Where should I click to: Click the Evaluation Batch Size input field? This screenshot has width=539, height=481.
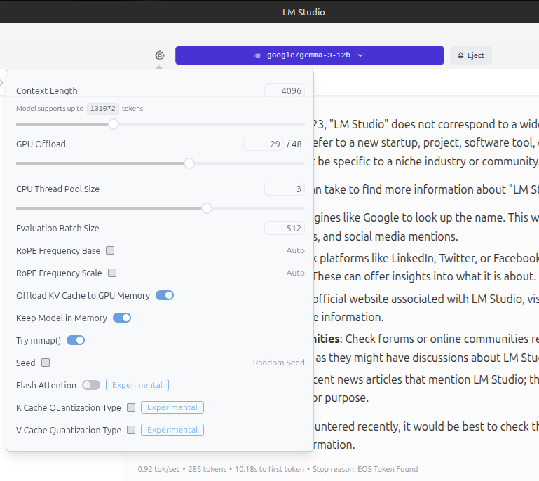[284, 228]
